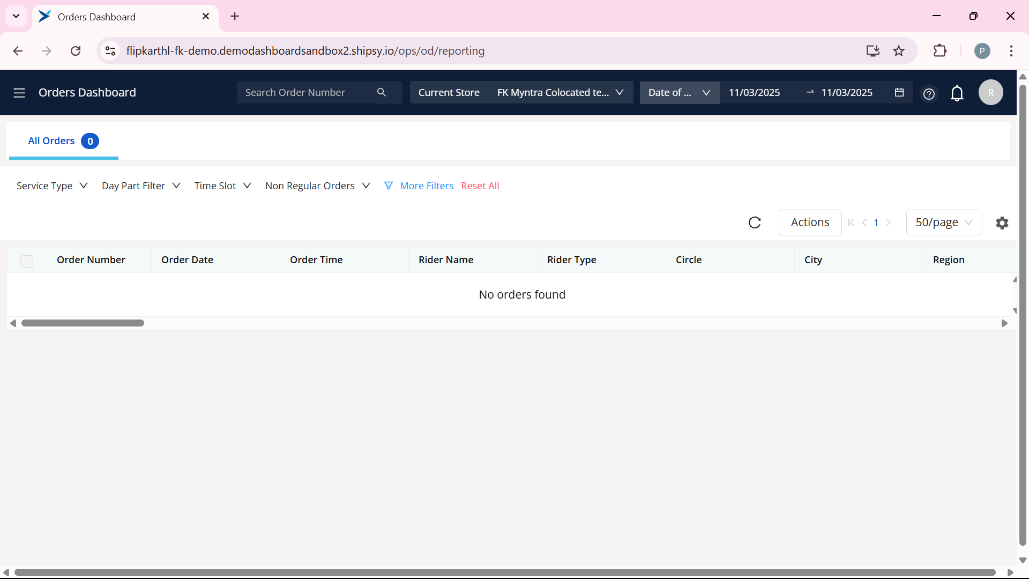Refresh the orders table
The width and height of the screenshot is (1029, 579).
755,222
